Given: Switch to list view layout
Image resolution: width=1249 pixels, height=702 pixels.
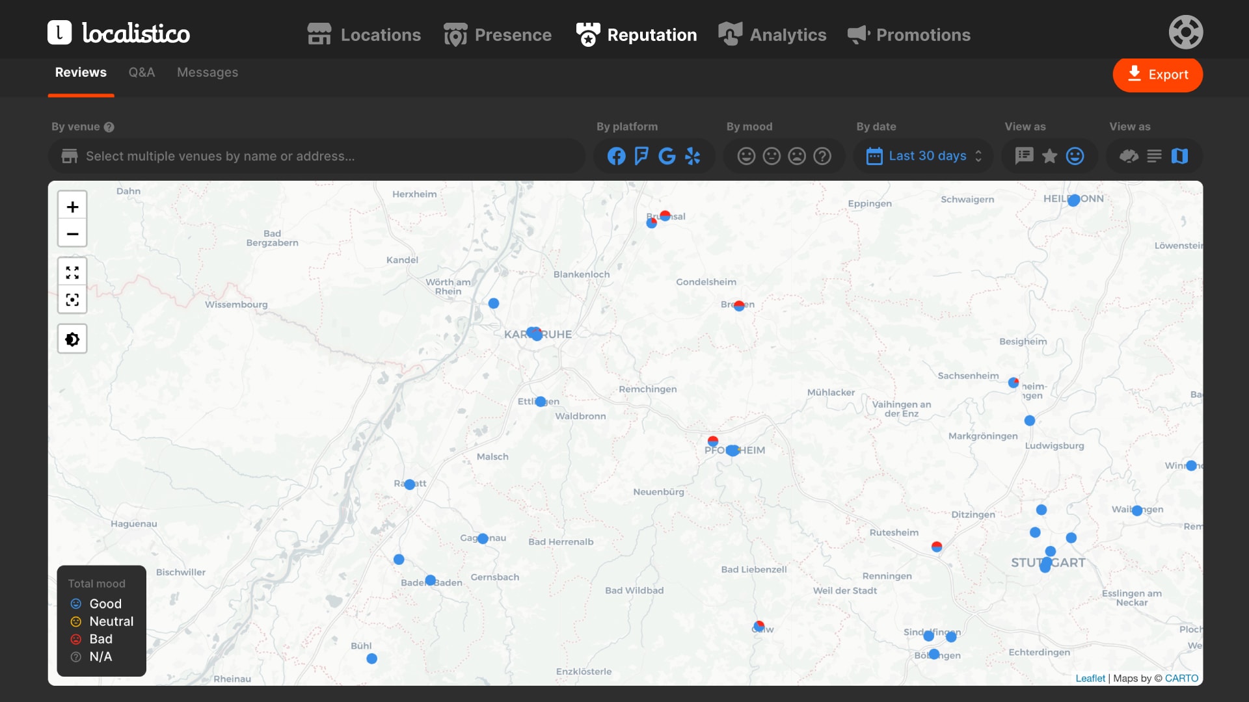Looking at the screenshot, I should pos(1154,156).
